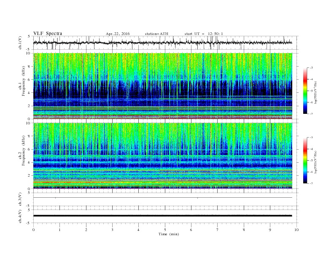Click time-axis tick label "6"
Viewport: 334px width, 258px height.
tap(191, 230)
